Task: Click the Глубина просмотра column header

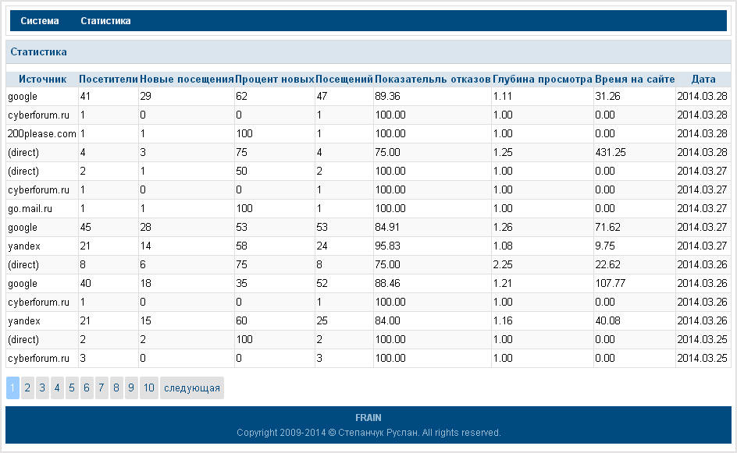Action: pyautogui.click(x=543, y=80)
